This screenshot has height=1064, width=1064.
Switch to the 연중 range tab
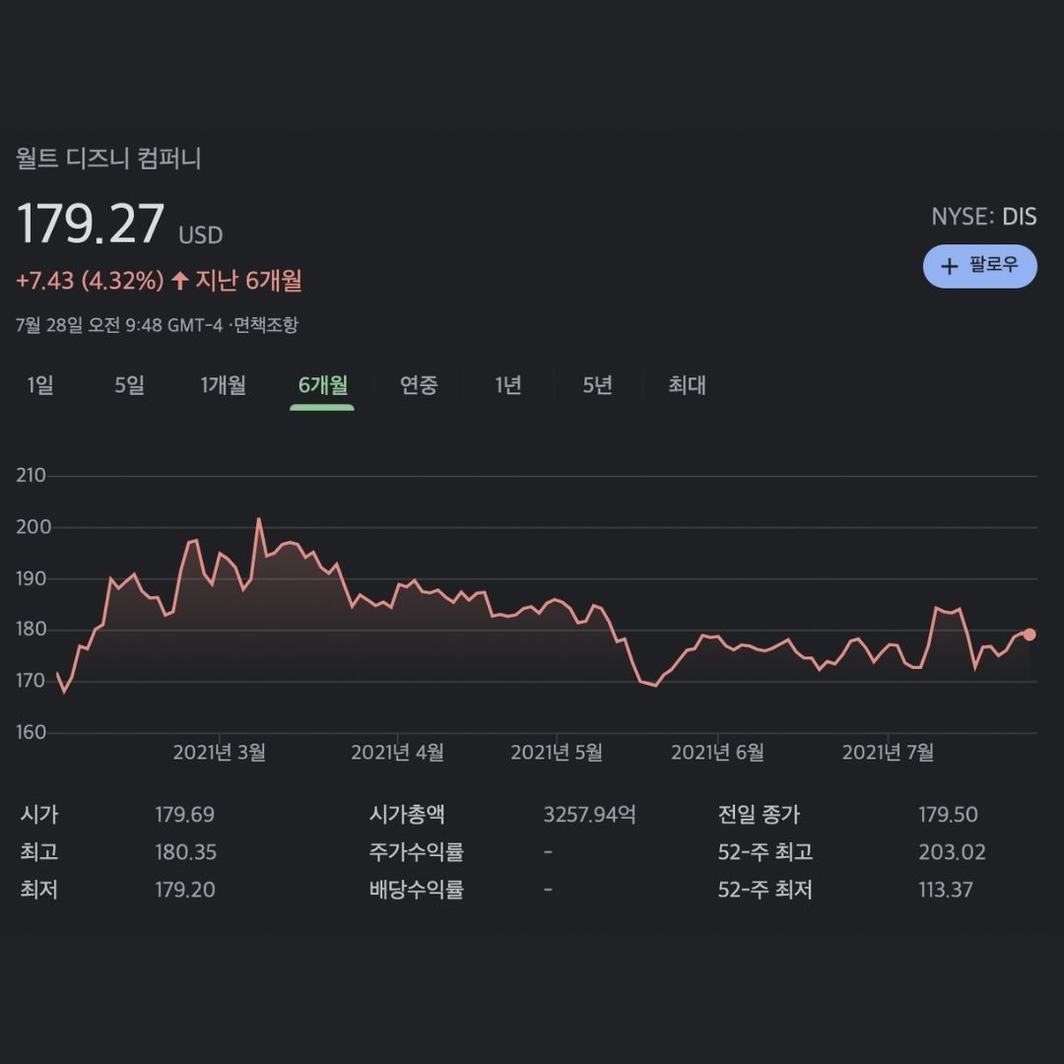tap(419, 385)
